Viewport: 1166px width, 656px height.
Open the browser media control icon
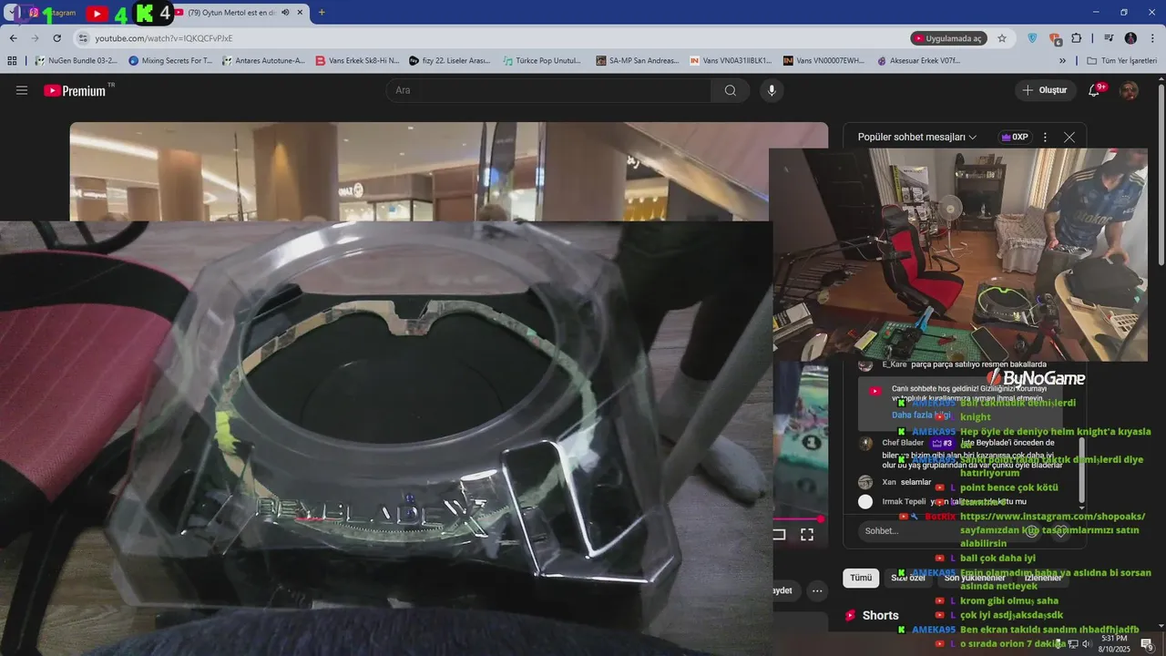click(x=1109, y=38)
